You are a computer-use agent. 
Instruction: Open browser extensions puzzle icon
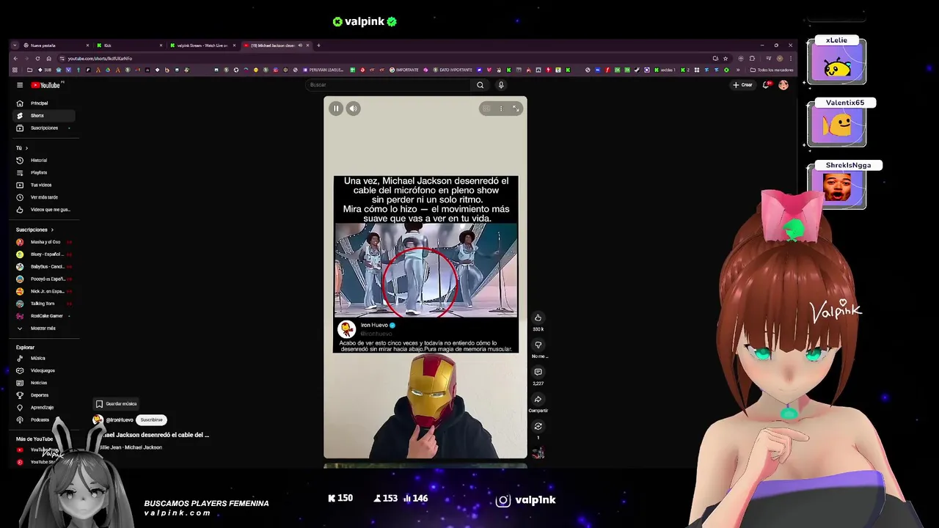coord(752,59)
